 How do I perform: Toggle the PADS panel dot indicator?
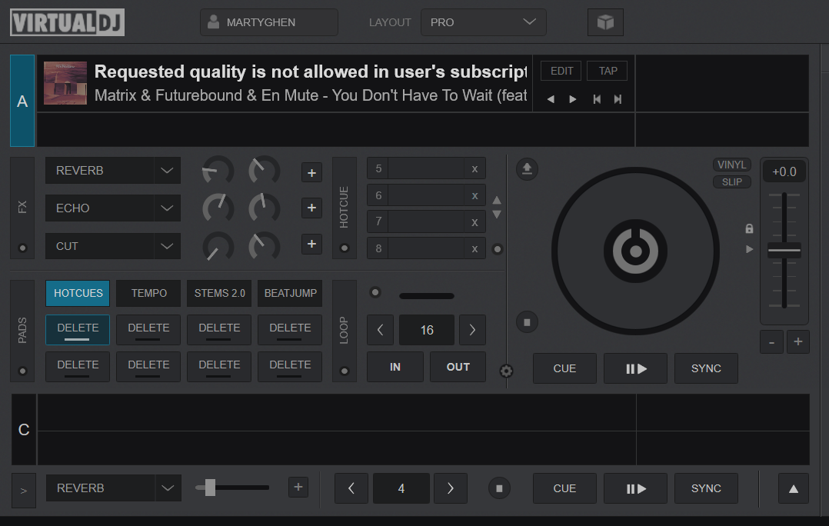[x=22, y=371]
